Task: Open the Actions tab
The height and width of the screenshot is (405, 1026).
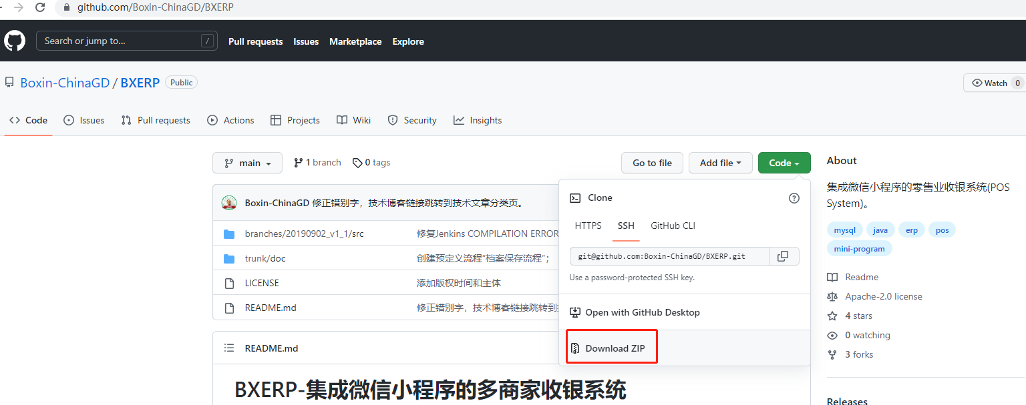Action: click(231, 120)
